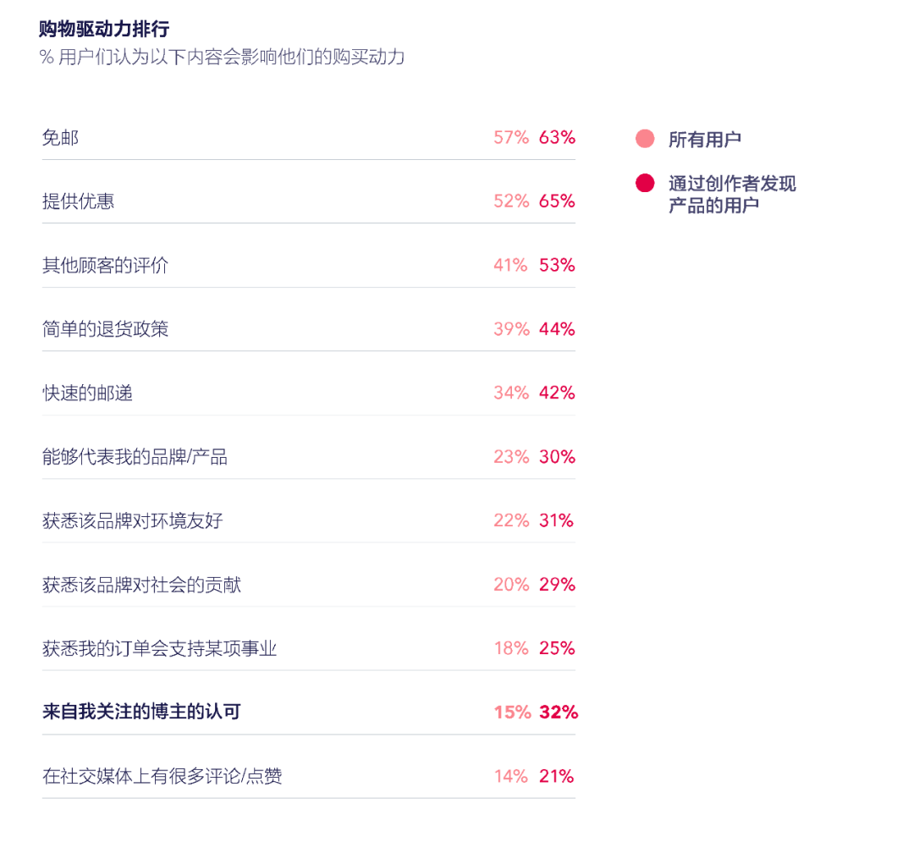
Task: Click the 免邮 row label
Action: [x=60, y=137]
